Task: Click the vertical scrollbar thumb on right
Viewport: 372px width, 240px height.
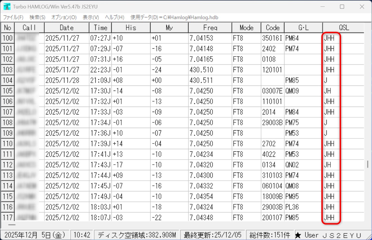Action: [367, 164]
